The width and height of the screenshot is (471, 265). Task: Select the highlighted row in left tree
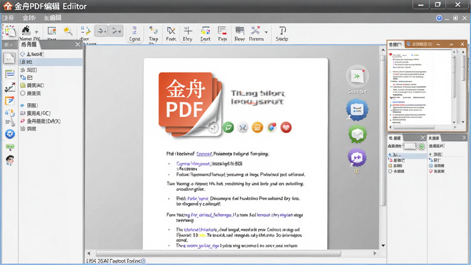click(51, 62)
